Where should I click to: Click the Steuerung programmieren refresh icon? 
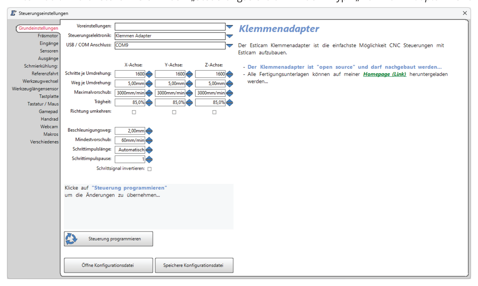coord(71,239)
